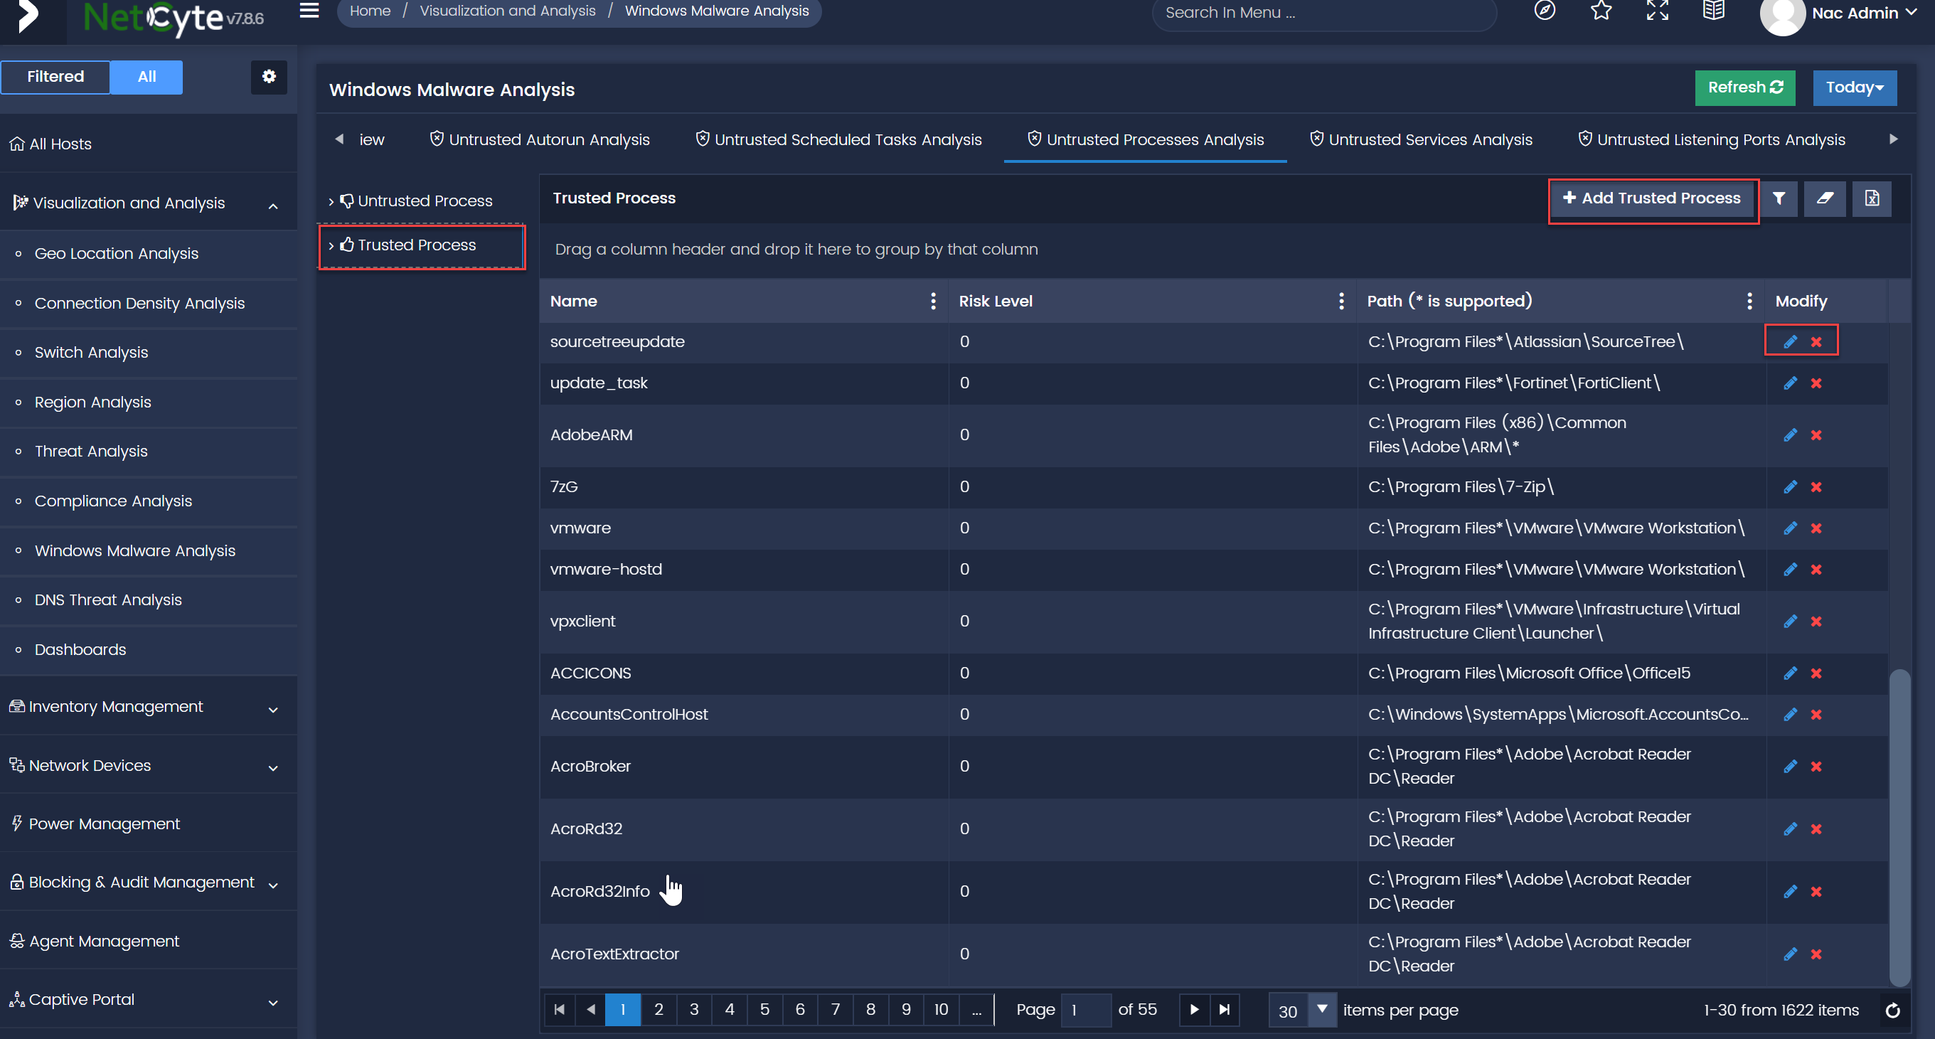Open sidebar settings gear
1935x1039 pixels.
[269, 77]
